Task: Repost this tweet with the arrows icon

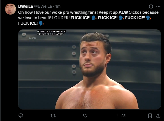Action: (x=53, y=116)
